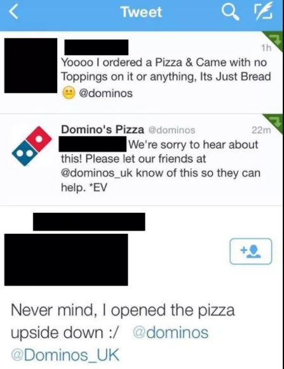Tap the neutral face emoji
The height and width of the screenshot is (369, 284).
69,93
